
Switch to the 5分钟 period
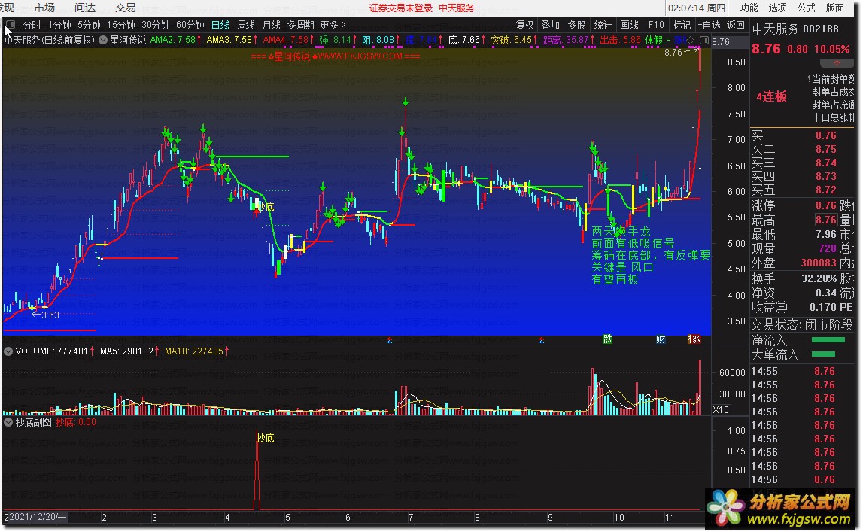click(x=89, y=25)
